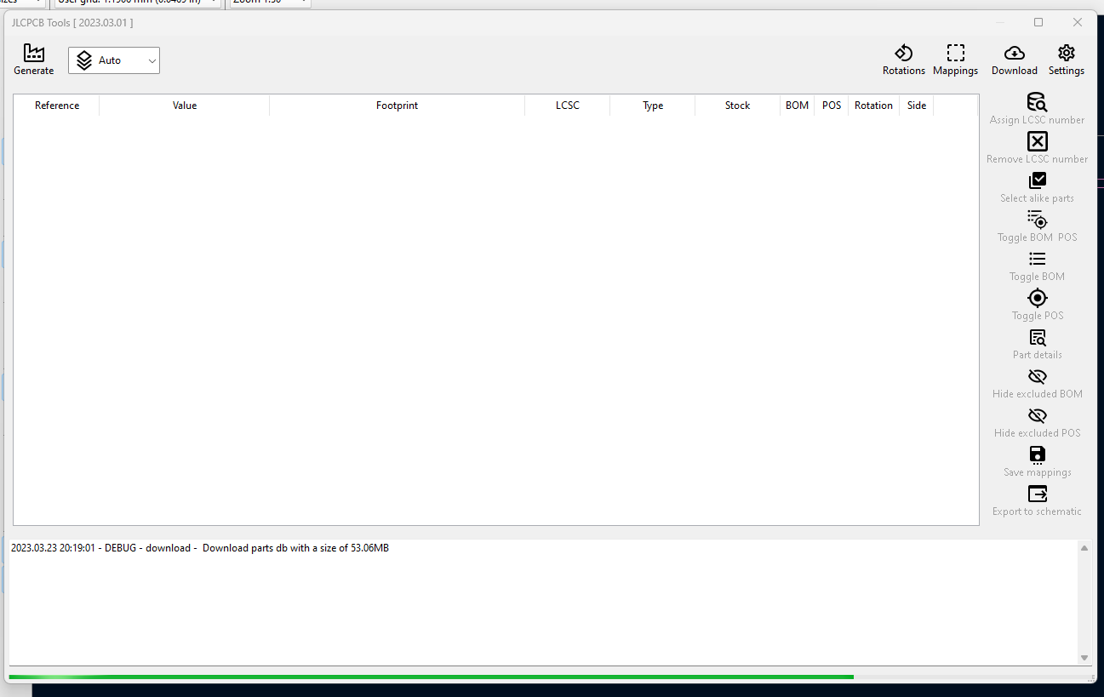Click the LCSC column header
The width and height of the screenshot is (1104, 697).
pos(568,106)
